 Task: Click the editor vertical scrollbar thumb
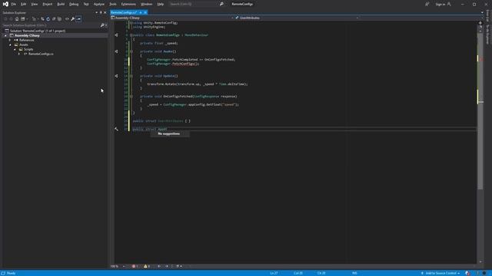480,111
